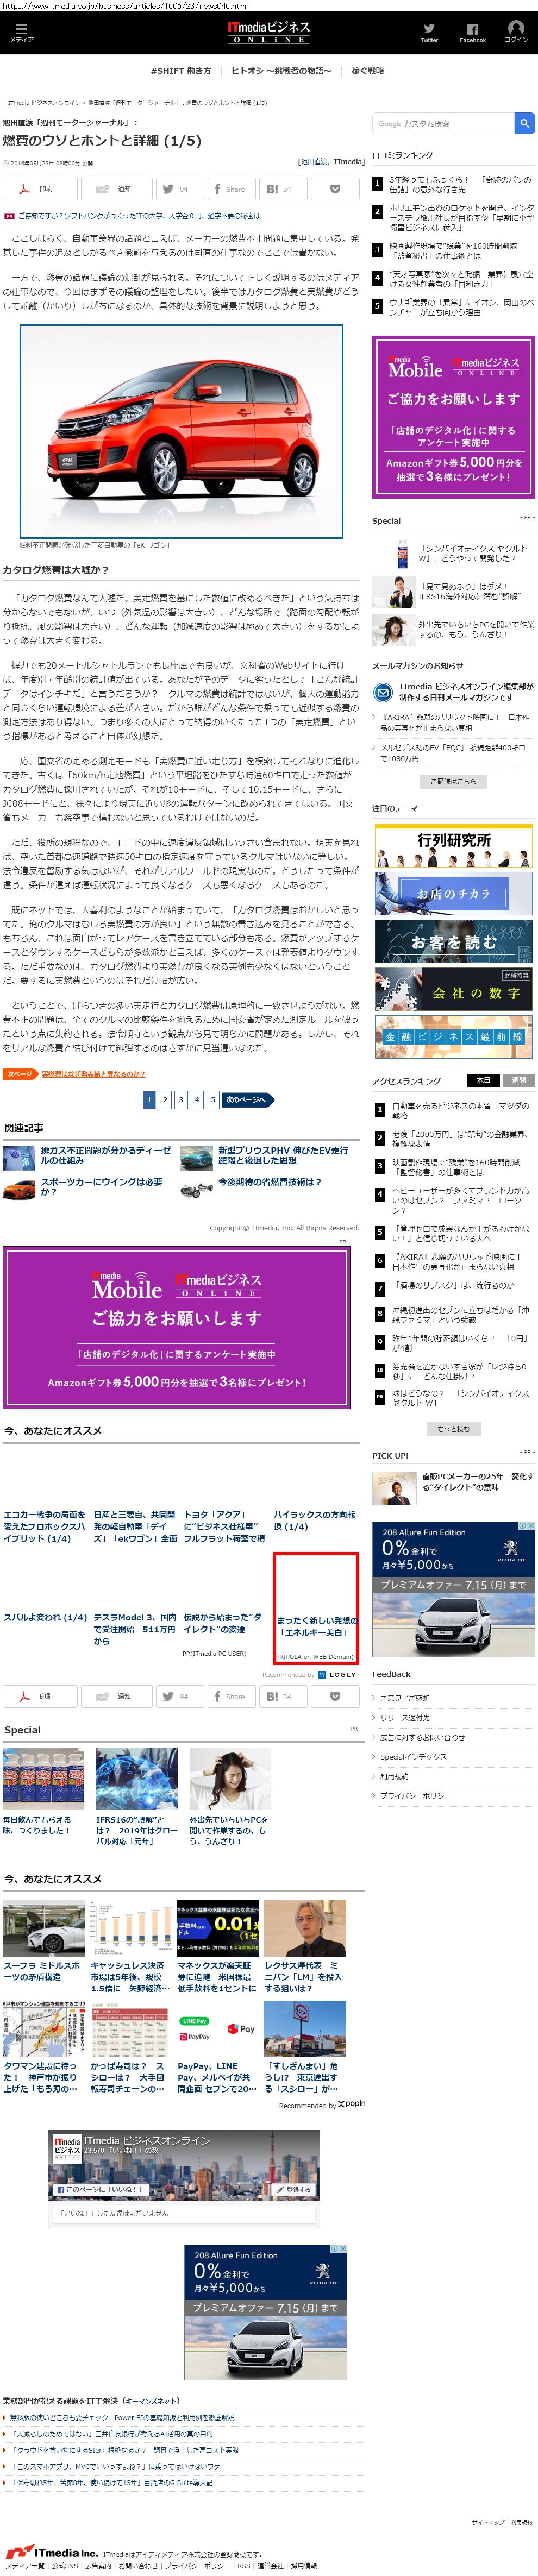Image resolution: width=538 pixels, height=2576 pixels.
Task: Open 排ガス不正問題が分かるディーゼルの仕組み related article
Action: 105,1155
